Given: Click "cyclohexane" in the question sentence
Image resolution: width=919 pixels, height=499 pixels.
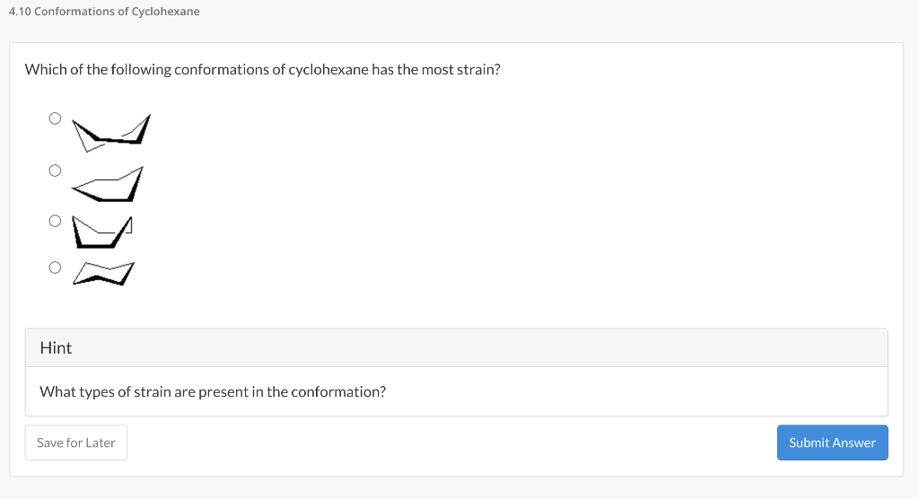Looking at the screenshot, I should click(328, 69).
